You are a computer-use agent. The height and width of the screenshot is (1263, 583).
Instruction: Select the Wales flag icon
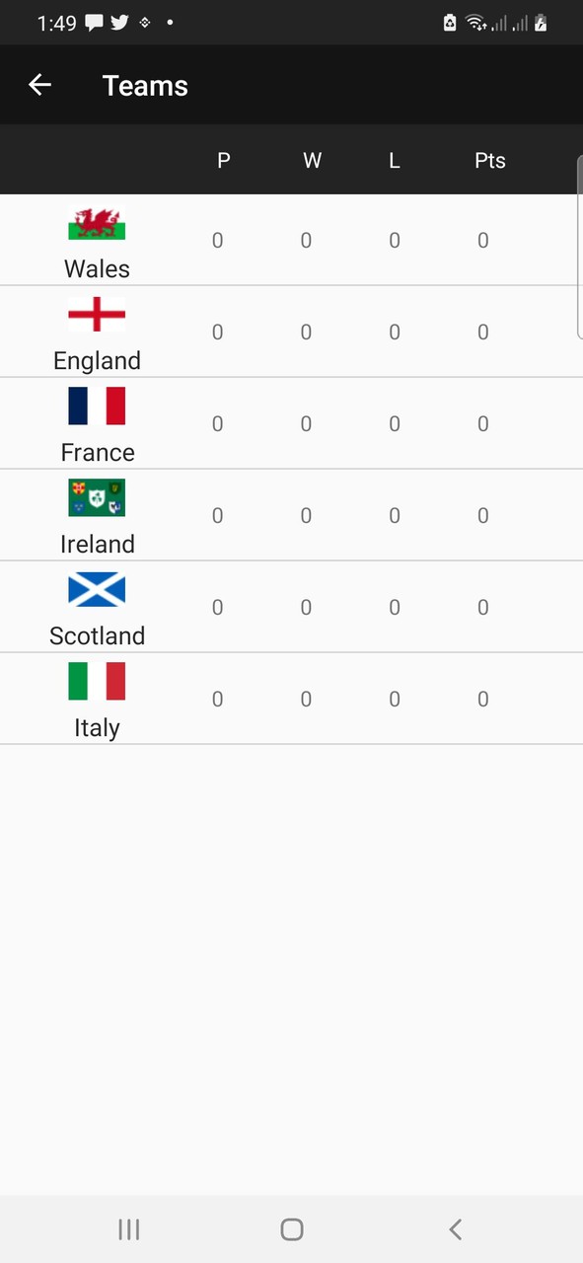[97, 224]
